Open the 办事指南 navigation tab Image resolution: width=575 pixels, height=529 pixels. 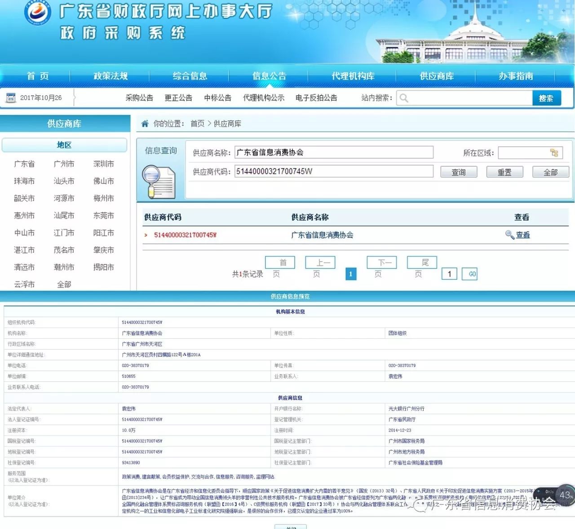(x=516, y=76)
